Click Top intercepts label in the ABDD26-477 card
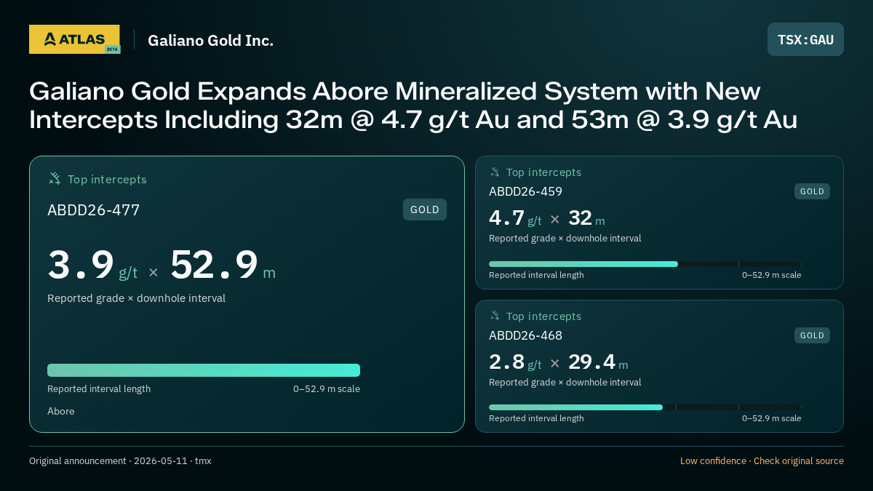Screen dimensions: 873x491 pos(107,179)
